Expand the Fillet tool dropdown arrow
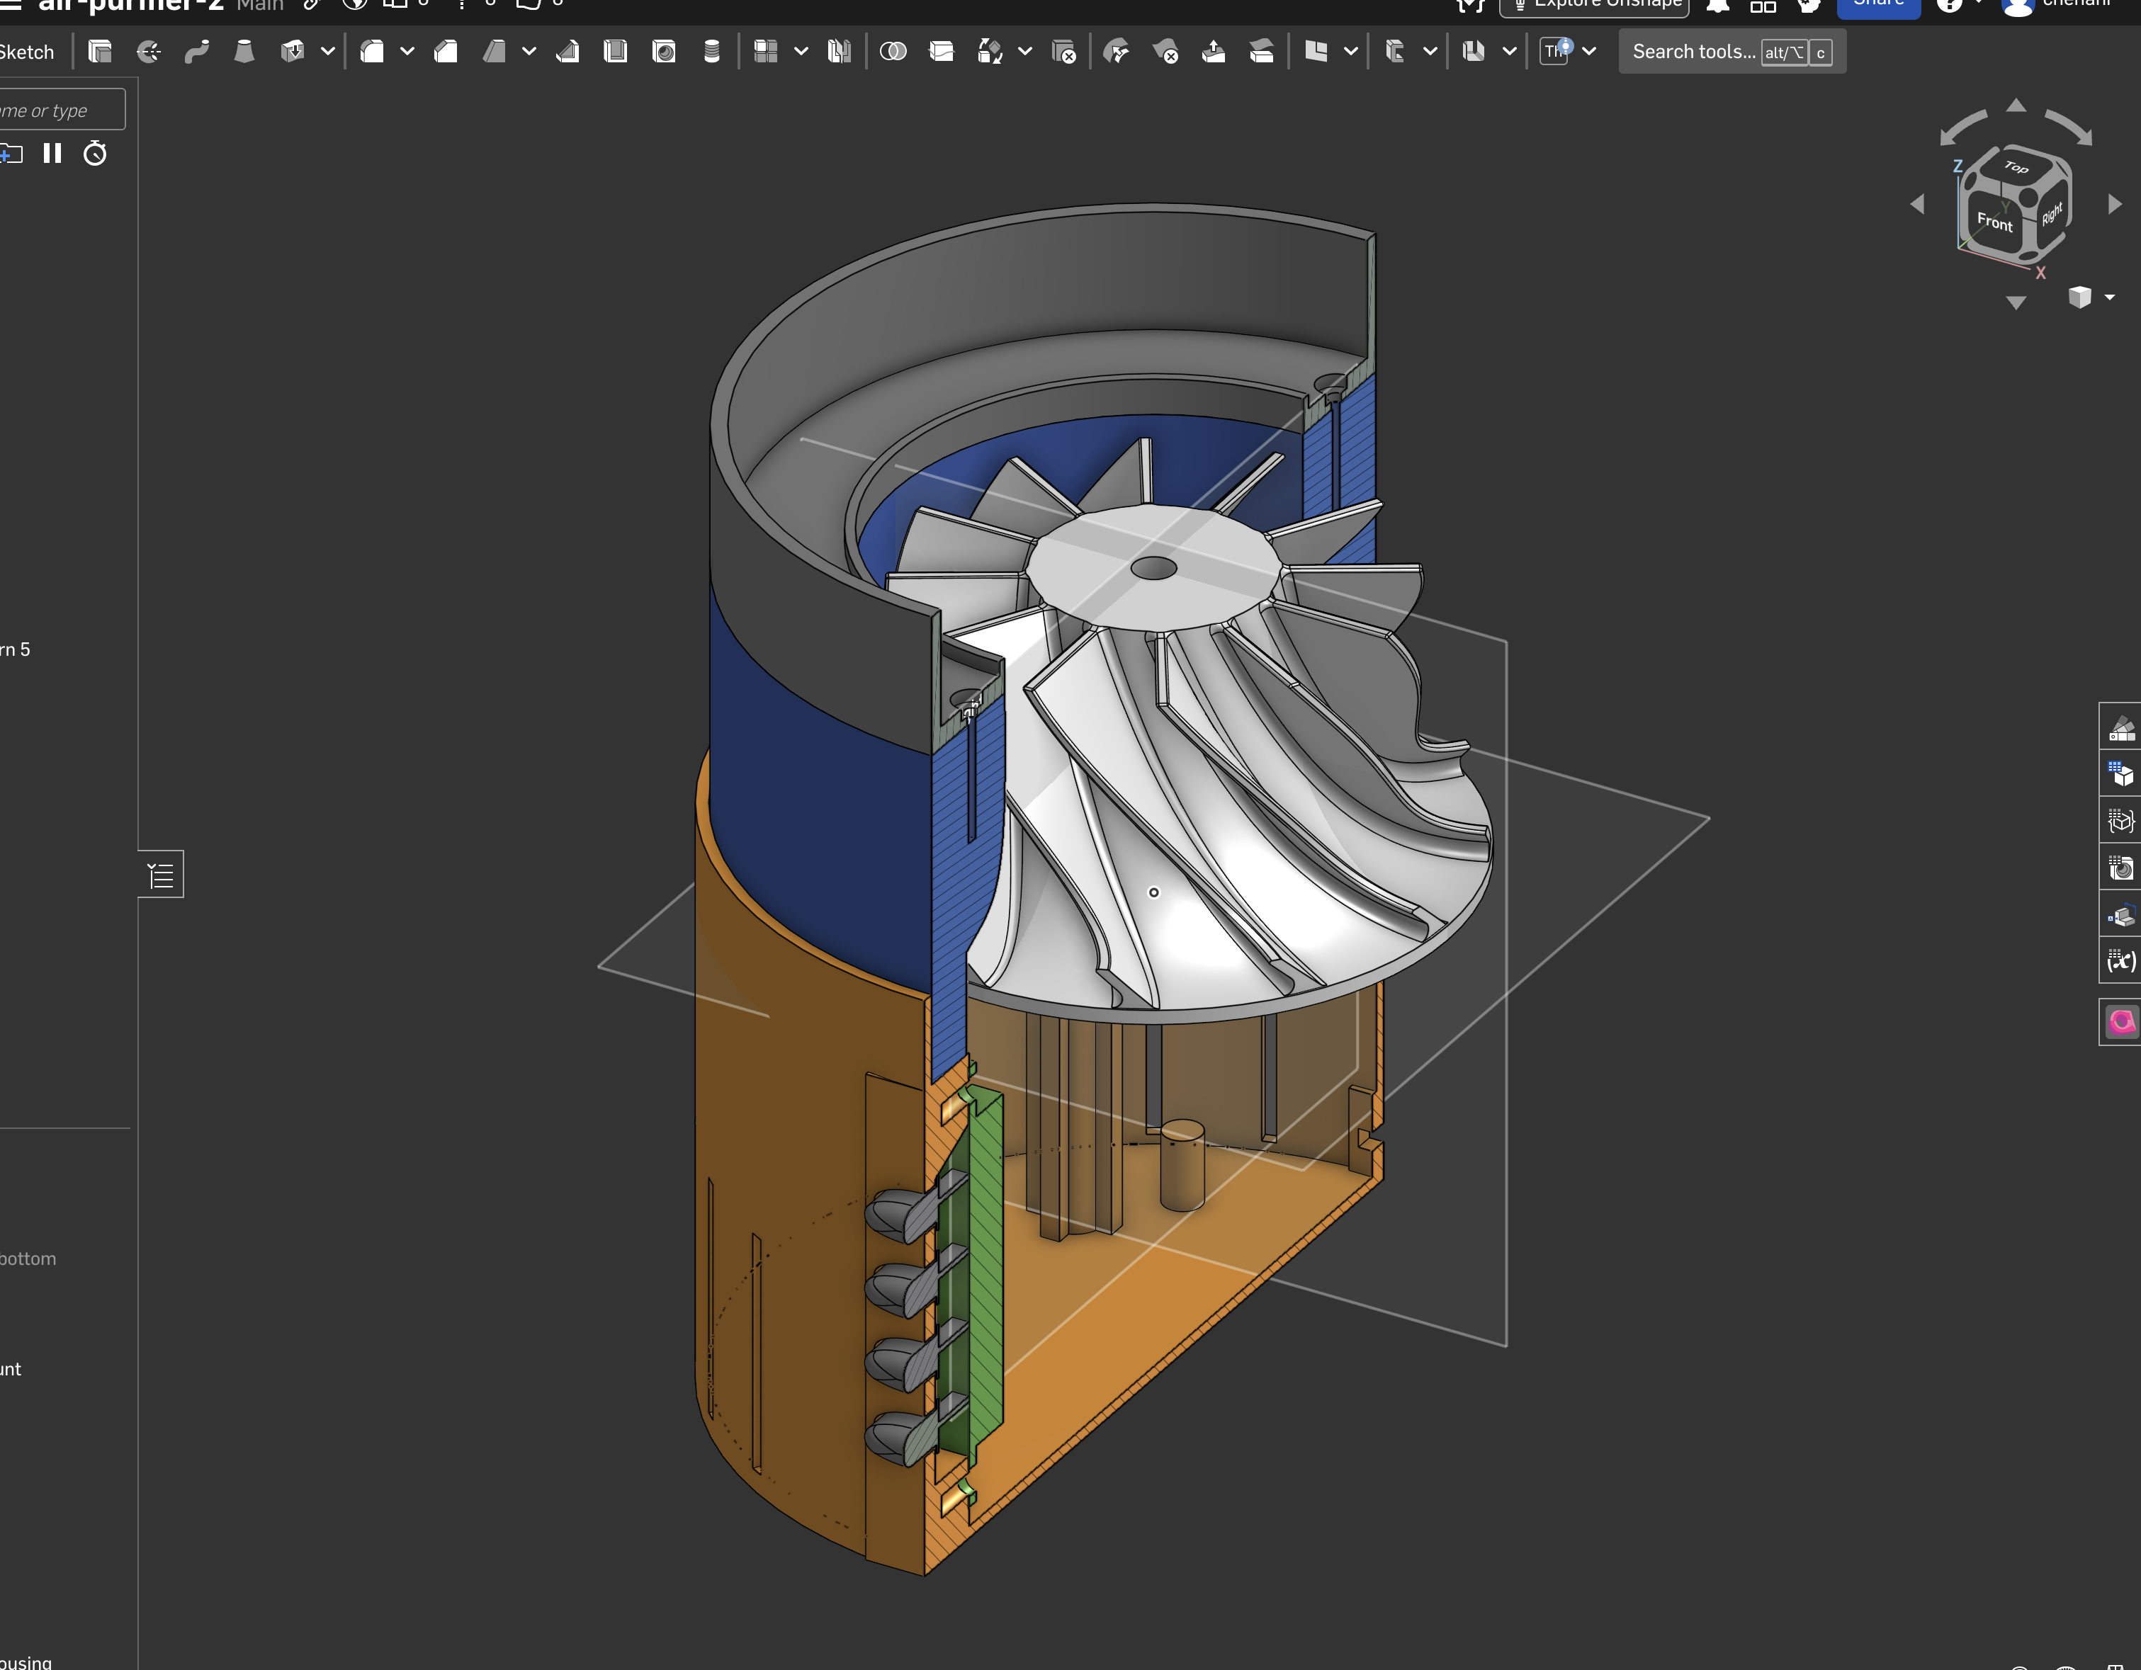Viewport: 2141px width, 1670px height. click(x=407, y=52)
